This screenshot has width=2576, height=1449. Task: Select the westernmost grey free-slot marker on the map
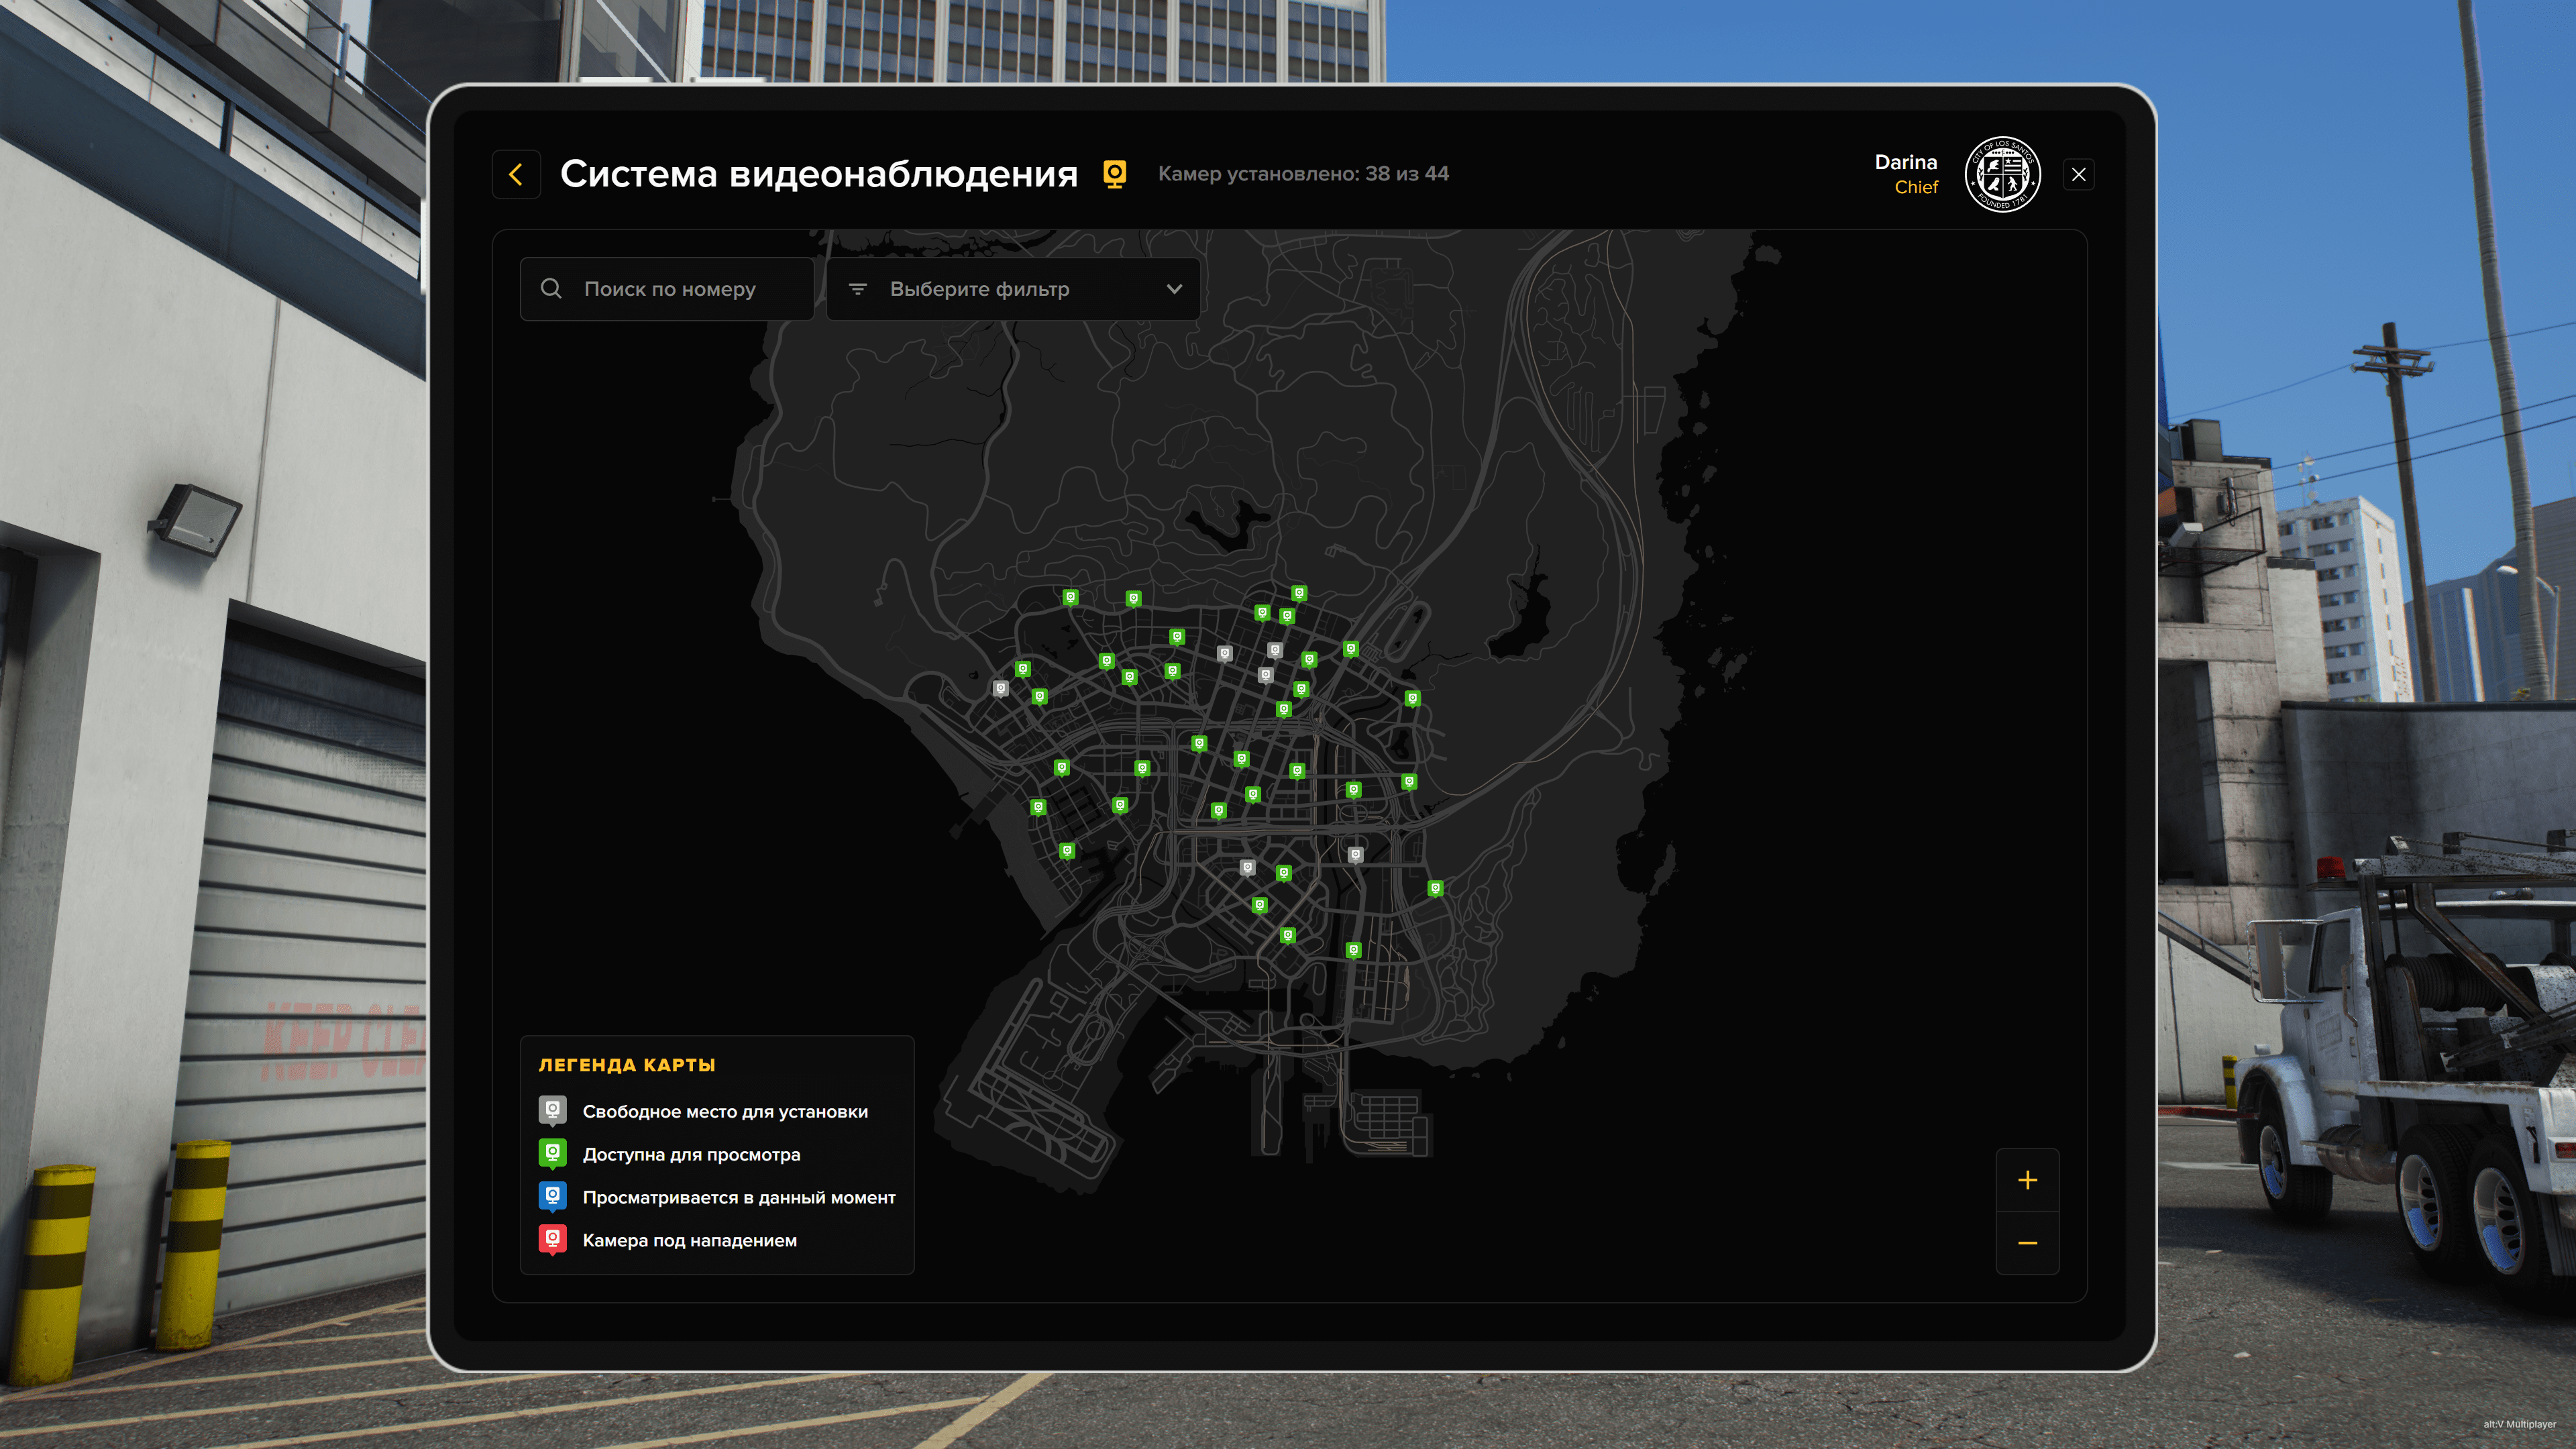1000,688
